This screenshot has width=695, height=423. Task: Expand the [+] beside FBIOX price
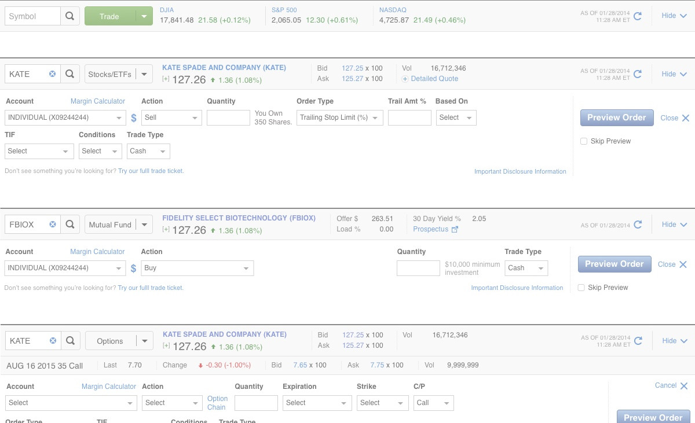click(166, 230)
